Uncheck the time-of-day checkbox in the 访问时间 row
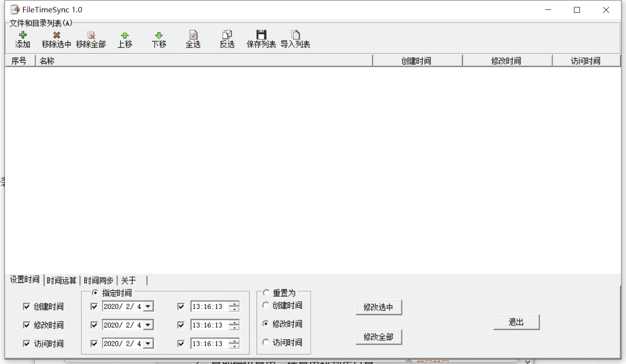Viewport: 626px width, 364px height. tap(181, 343)
